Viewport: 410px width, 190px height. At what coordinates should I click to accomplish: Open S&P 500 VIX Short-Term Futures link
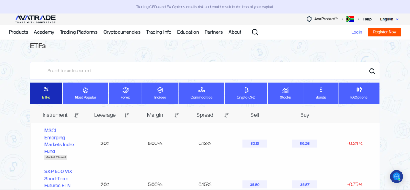pos(59,179)
